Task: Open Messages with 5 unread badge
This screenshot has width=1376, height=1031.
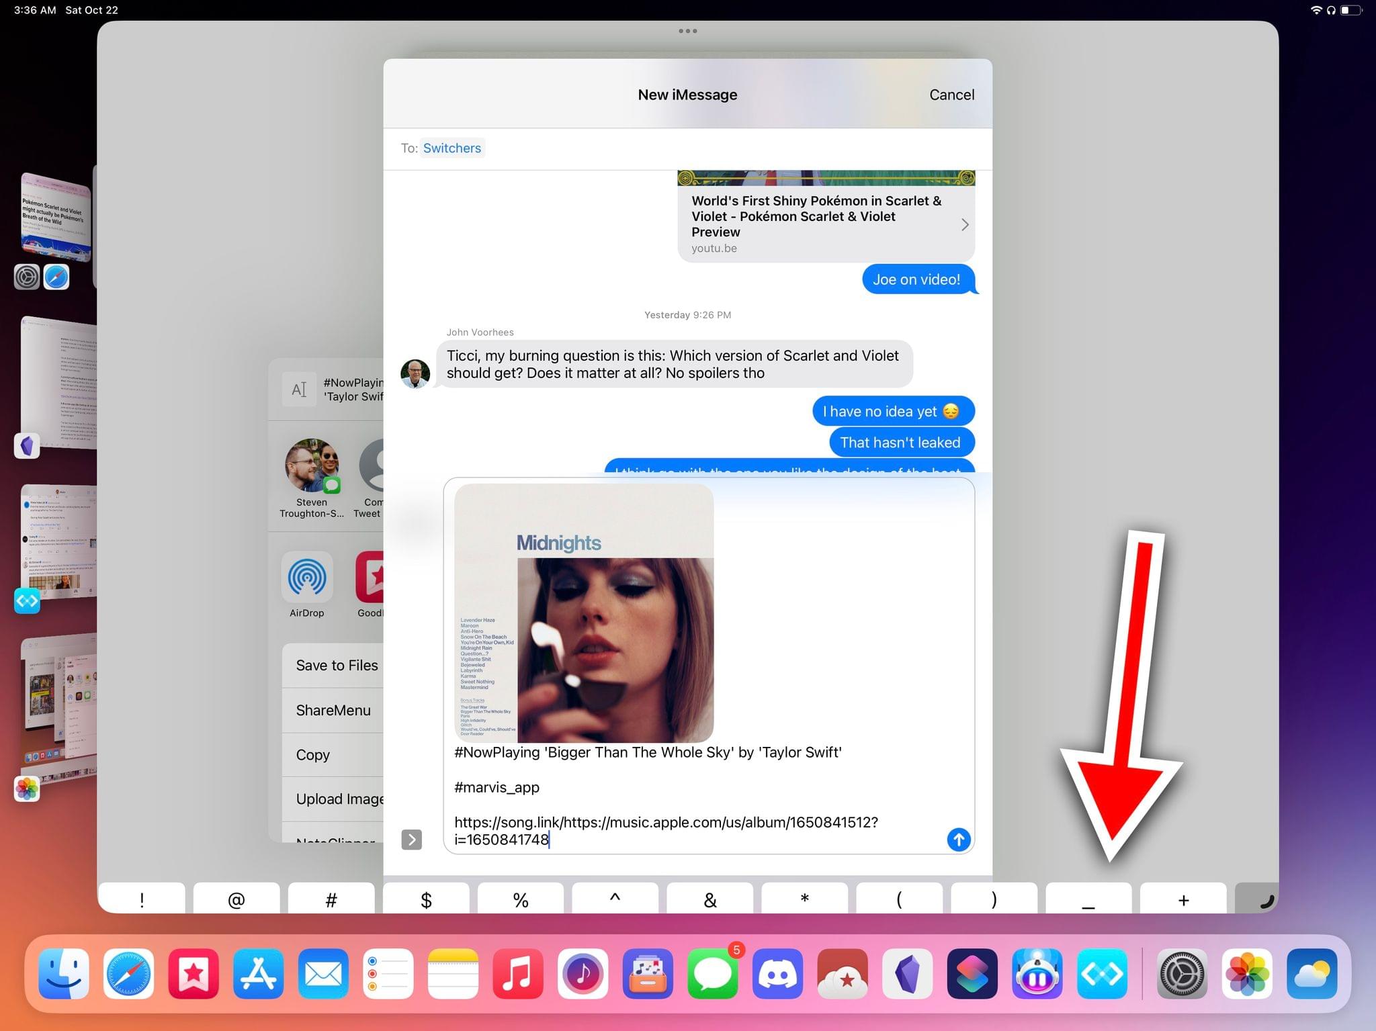Action: (x=713, y=973)
